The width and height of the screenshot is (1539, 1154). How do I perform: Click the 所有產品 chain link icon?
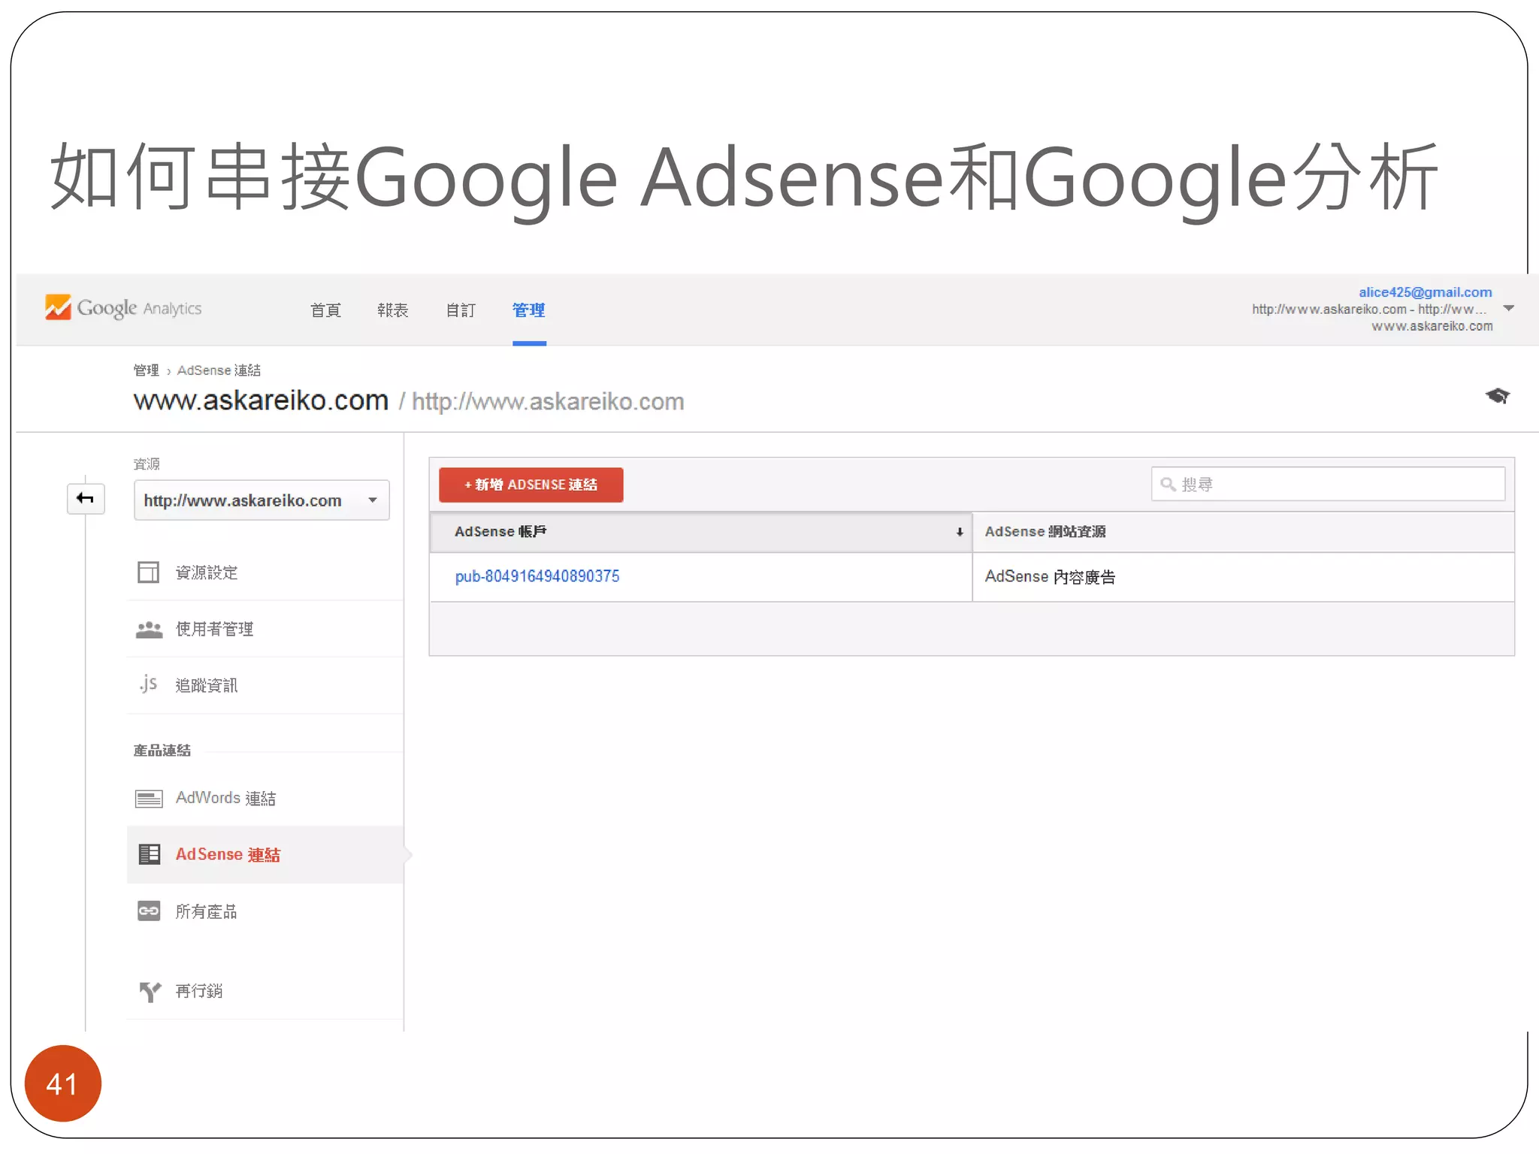(149, 911)
